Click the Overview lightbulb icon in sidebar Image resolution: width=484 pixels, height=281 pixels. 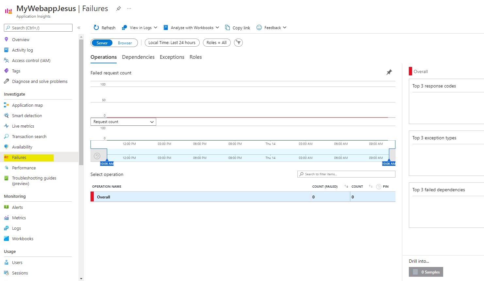coord(6,39)
